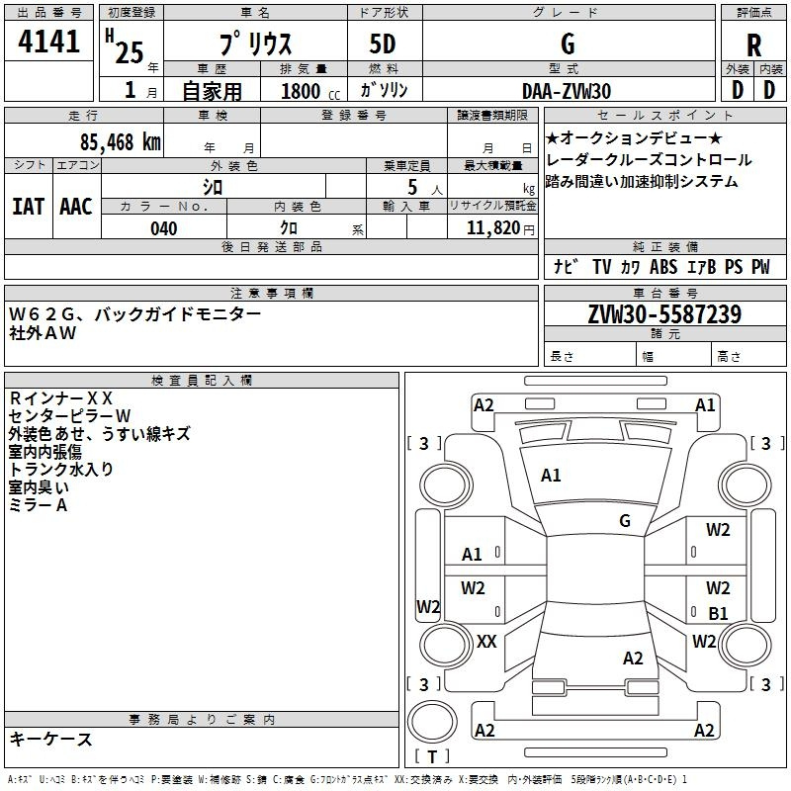Screen dimensions: 791x791
Task: Click the damage code legend at the bottom
Action: tap(347, 779)
